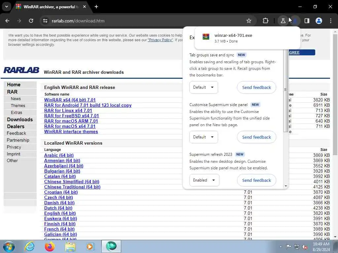Launch Internet Explorer from the taskbar
Screen dimensions: 338x253
pos(29,246)
